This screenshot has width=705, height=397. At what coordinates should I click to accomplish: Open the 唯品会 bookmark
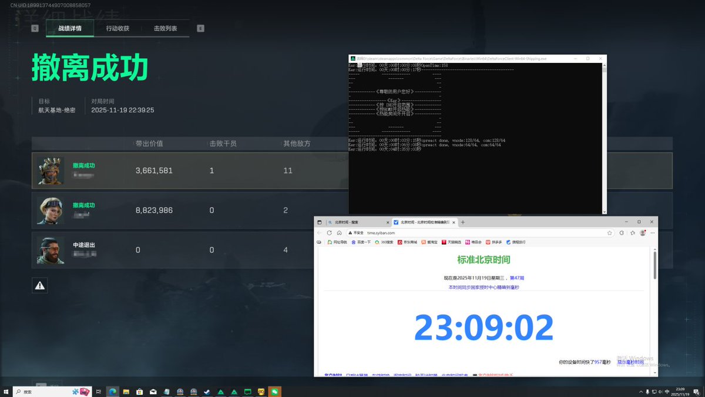(x=474, y=242)
